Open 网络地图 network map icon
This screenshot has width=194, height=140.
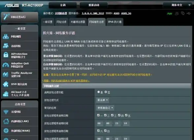(6, 37)
